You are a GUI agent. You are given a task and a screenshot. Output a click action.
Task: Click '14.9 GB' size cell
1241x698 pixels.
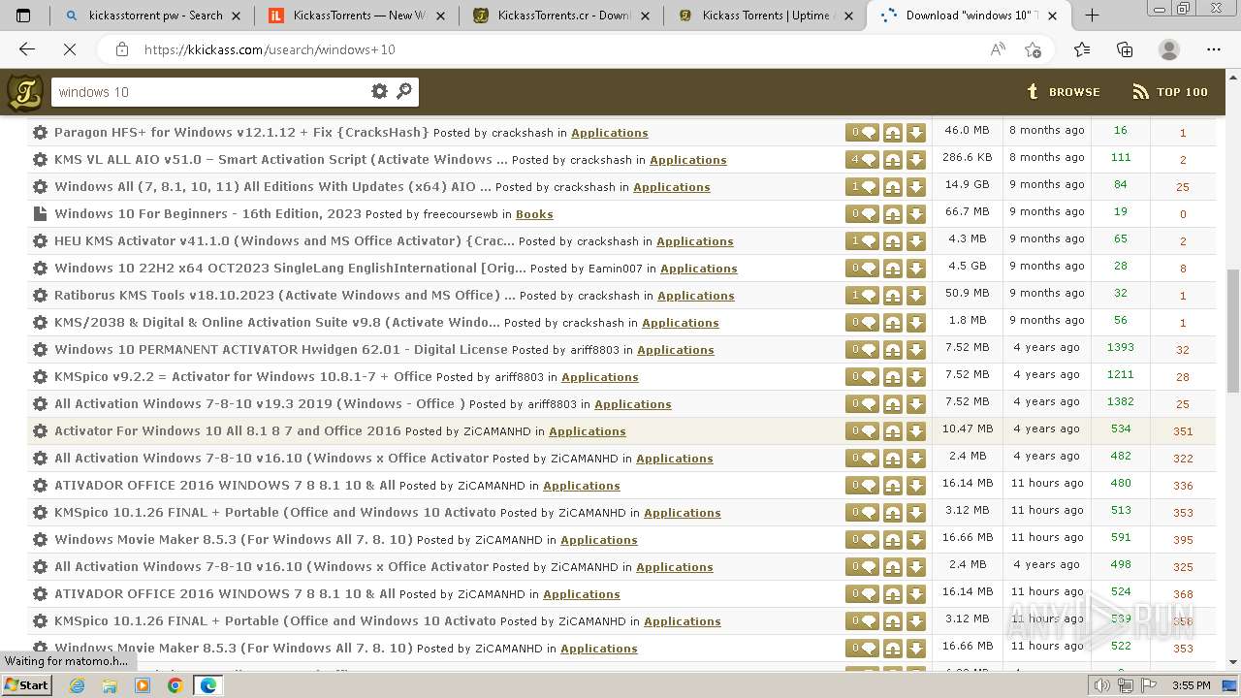(x=967, y=184)
